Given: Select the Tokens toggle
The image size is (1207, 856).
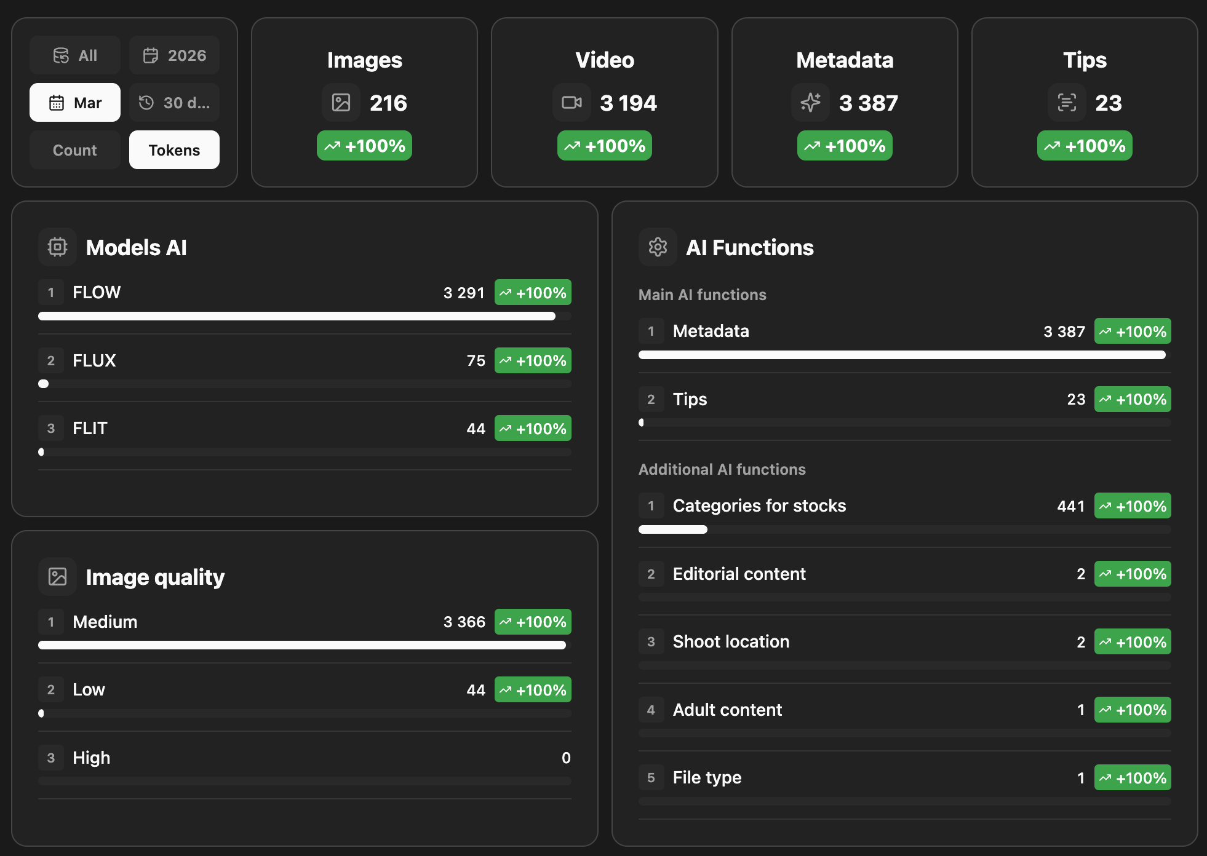Looking at the screenshot, I should point(174,150).
